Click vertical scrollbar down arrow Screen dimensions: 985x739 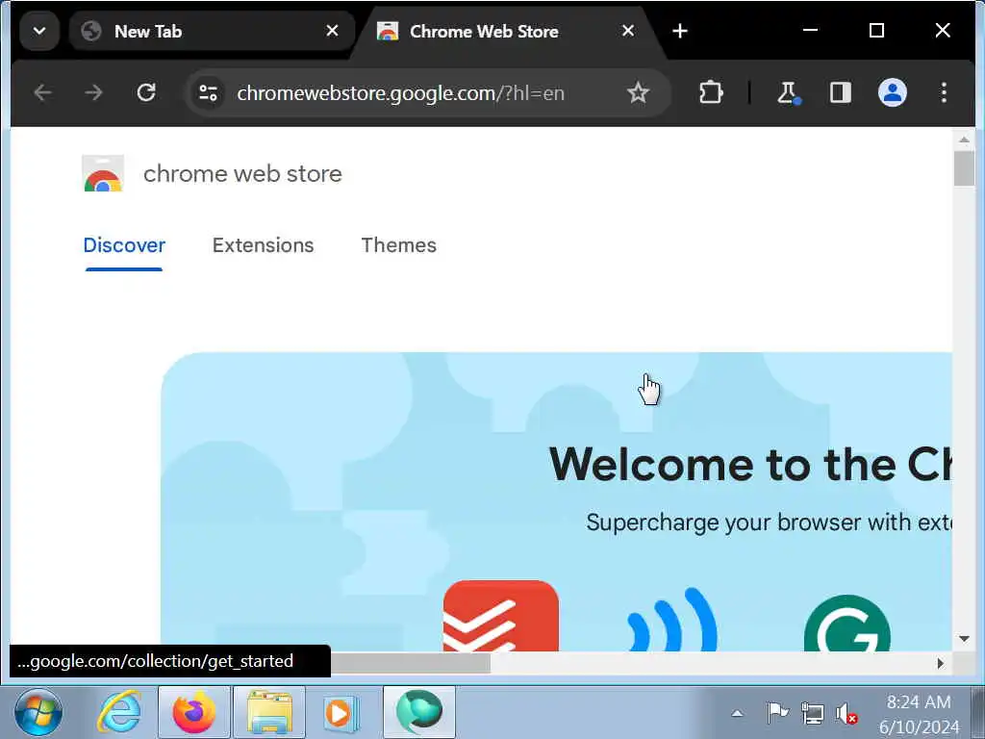[964, 639]
